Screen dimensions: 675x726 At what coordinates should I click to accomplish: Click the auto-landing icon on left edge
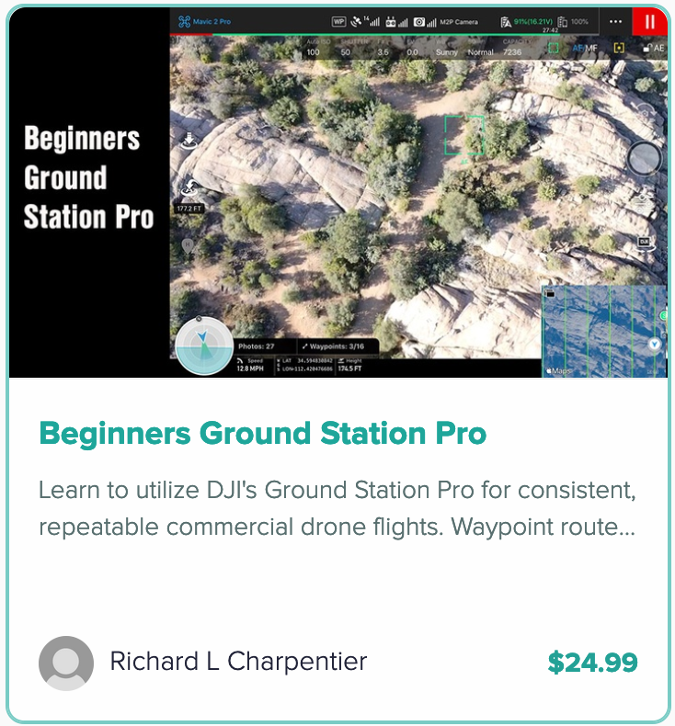click(x=189, y=141)
